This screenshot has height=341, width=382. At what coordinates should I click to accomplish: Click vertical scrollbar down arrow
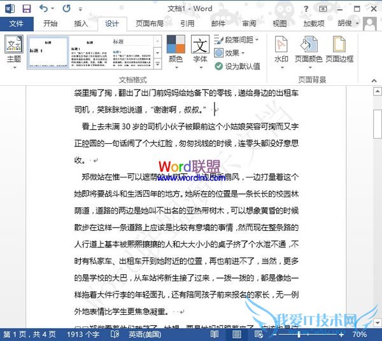click(x=378, y=323)
